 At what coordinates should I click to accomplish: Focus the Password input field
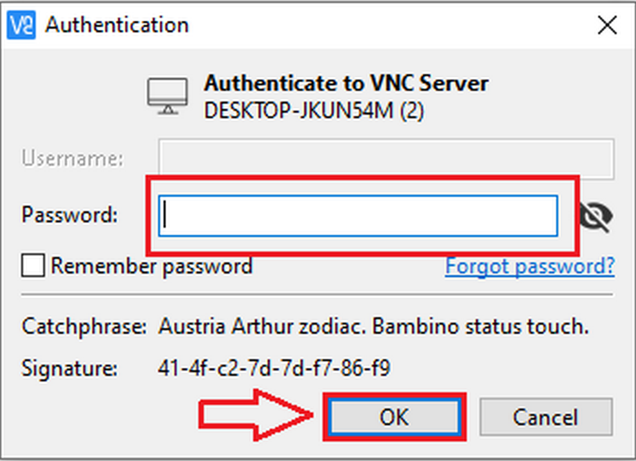358,216
